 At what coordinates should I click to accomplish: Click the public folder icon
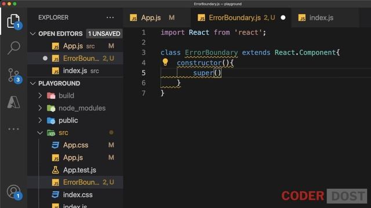point(51,121)
